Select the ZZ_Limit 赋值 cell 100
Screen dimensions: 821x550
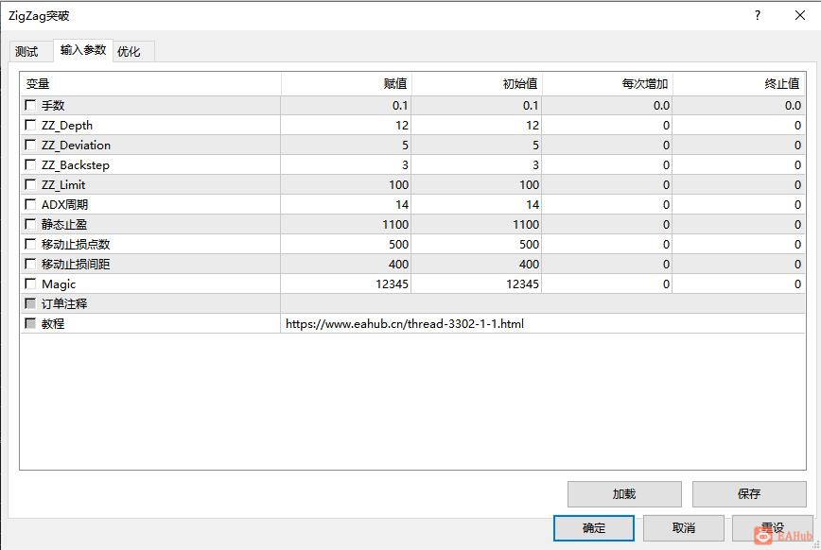click(x=346, y=184)
